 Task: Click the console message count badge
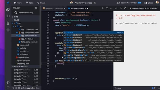tap(153, 88)
